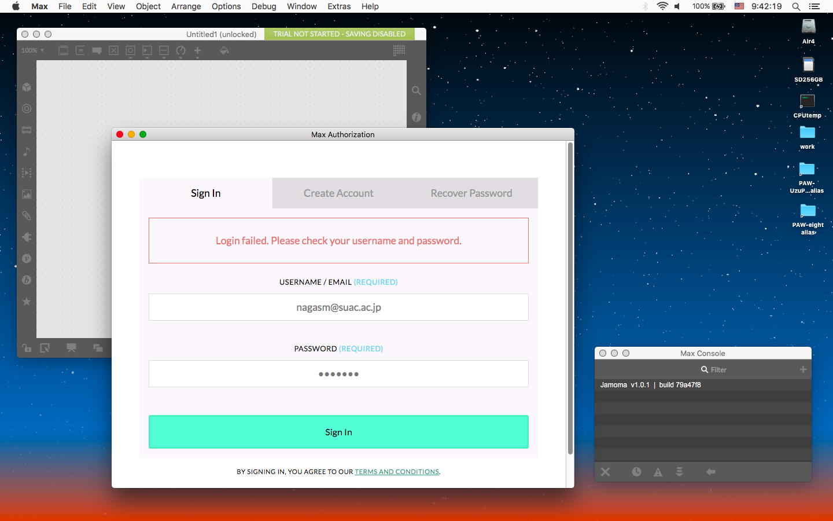Select the CPUtemp desktop icon
833x521 pixels.
(808, 106)
